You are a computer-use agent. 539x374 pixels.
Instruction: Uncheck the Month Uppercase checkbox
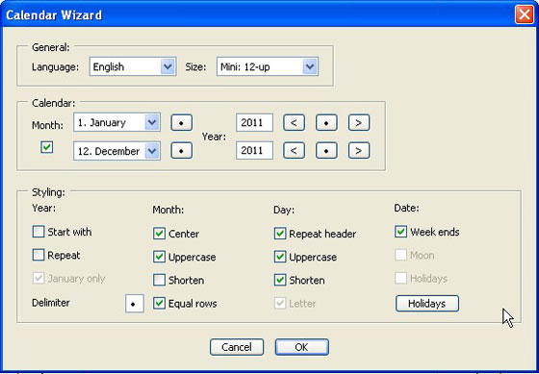coord(159,257)
